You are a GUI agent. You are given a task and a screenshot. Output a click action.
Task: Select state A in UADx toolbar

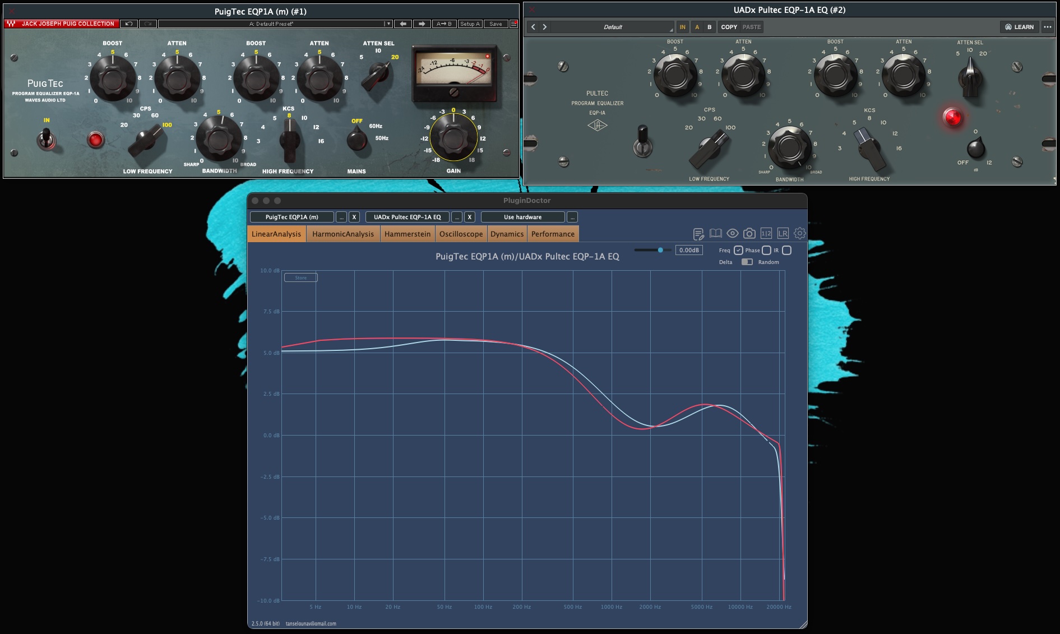pyautogui.click(x=697, y=27)
